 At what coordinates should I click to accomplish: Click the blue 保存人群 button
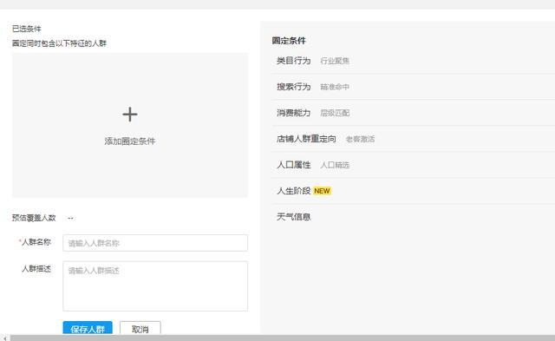pyautogui.click(x=88, y=328)
